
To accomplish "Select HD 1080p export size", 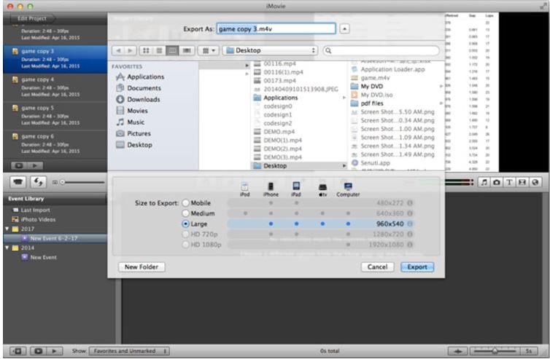I will (x=185, y=245).
